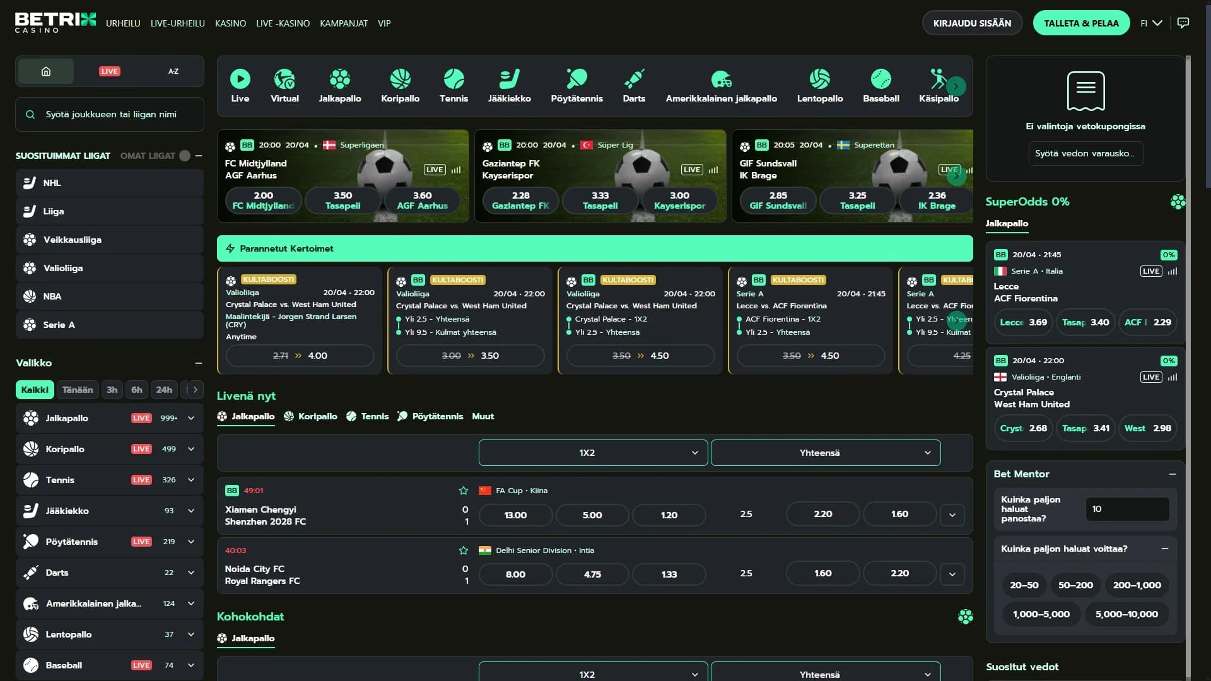Switch sidebar to LIVE view

click(x=110, y=71)
